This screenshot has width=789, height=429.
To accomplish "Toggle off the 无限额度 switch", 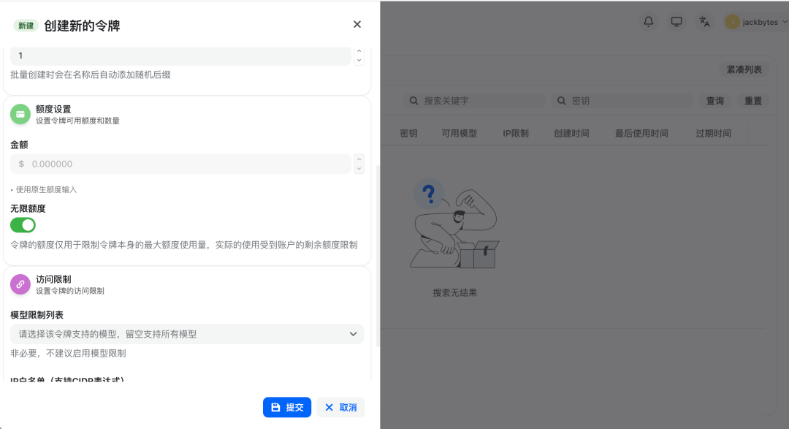I will (23, 225).
